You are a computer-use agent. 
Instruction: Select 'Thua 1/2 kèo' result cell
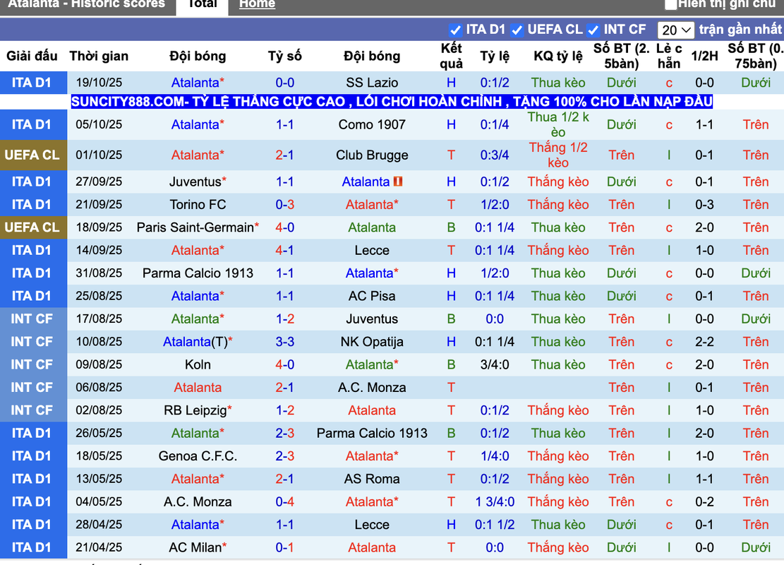click(x=558, y=124)
